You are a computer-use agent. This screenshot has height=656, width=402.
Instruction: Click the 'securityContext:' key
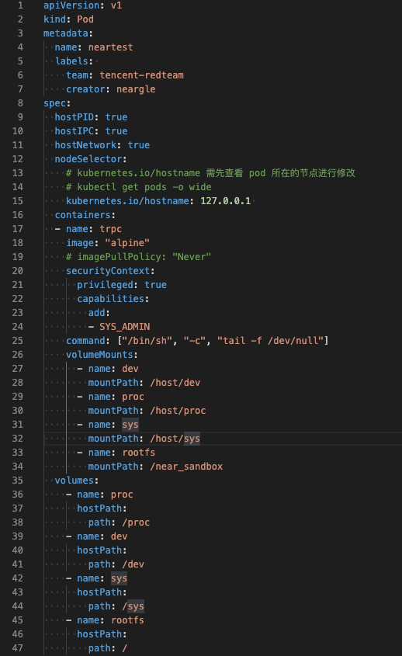110,271
